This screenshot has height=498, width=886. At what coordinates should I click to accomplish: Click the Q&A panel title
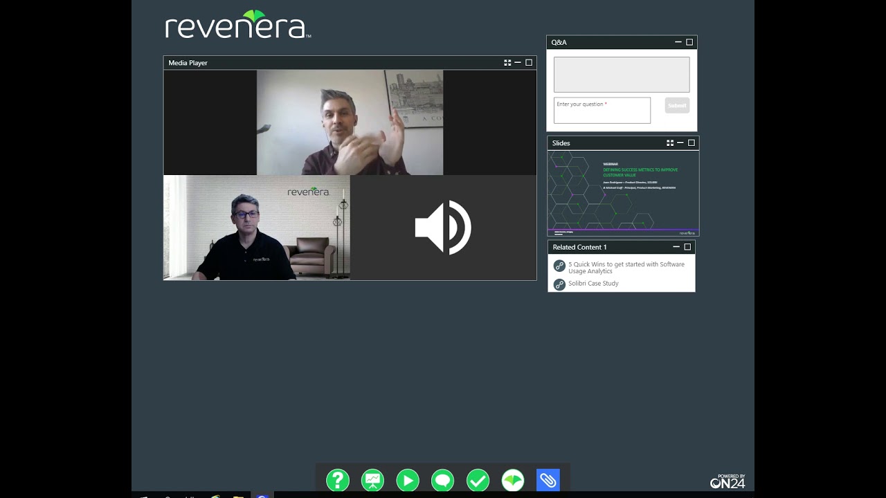(x=559, y=42)
